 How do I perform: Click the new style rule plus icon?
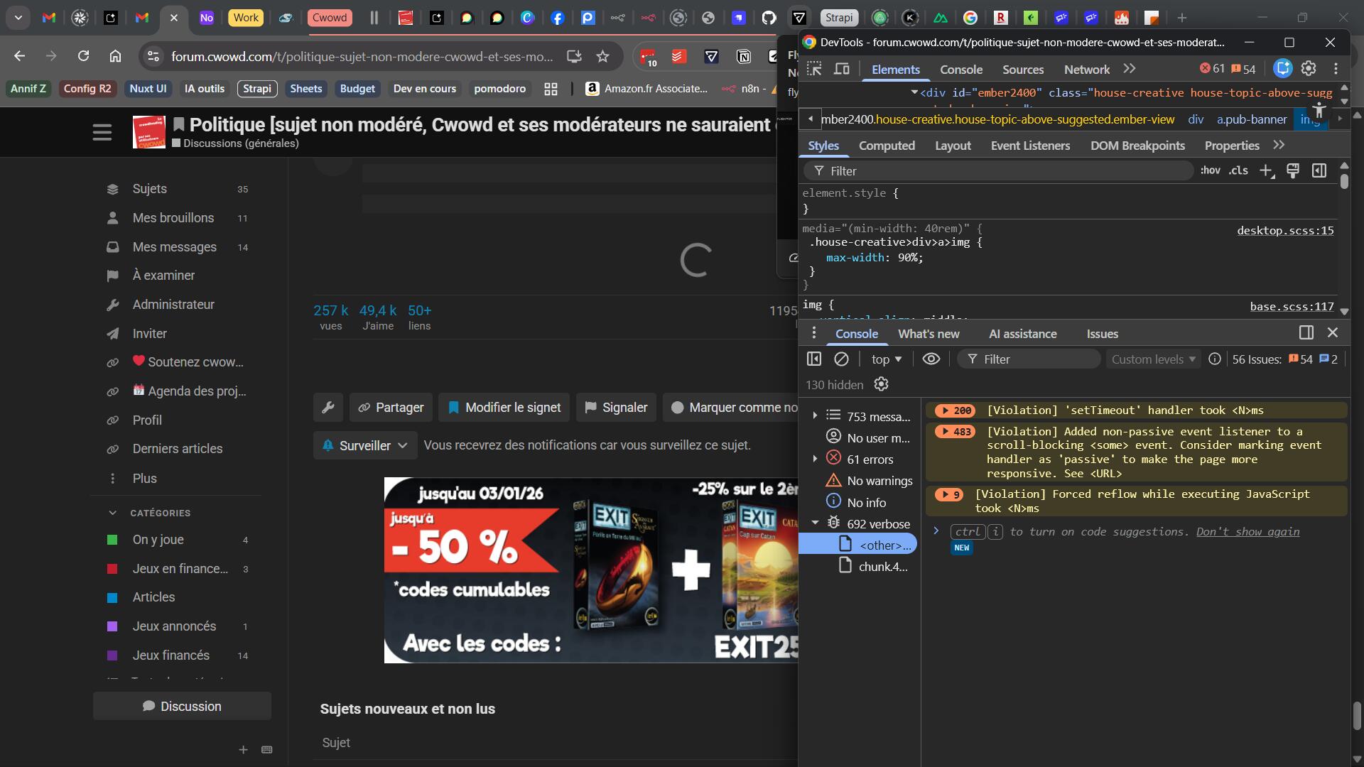(1266, 171)
